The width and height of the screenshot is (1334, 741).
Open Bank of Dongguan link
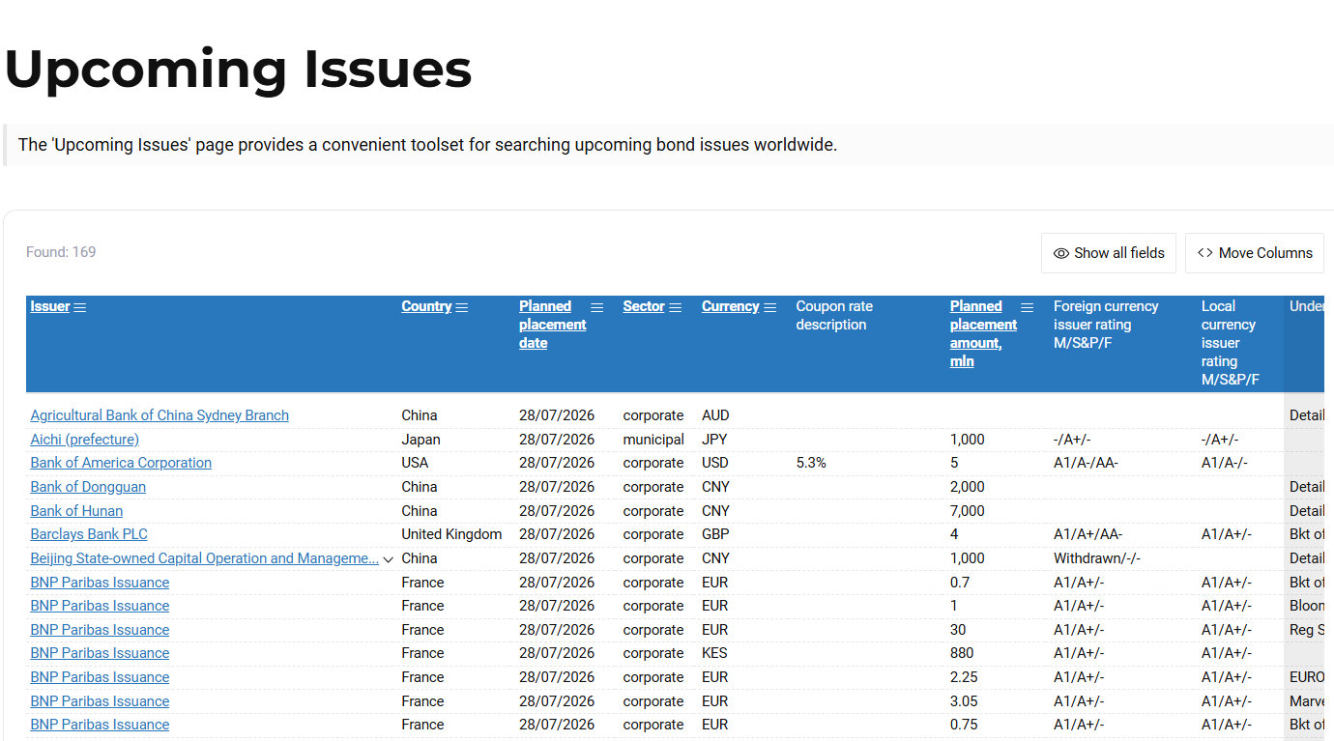click(x=88, y=487)
